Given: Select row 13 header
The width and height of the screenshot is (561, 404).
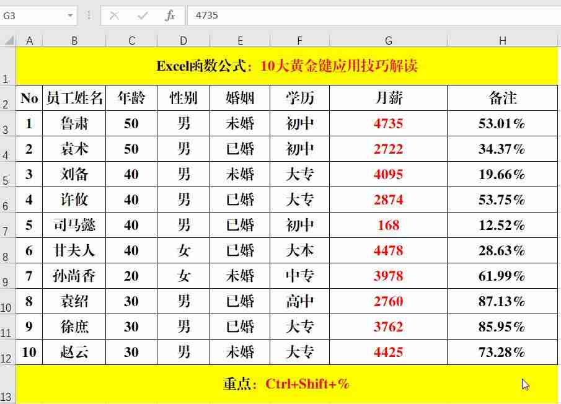Looking at the screenshot, I should [x=7, y=384].
